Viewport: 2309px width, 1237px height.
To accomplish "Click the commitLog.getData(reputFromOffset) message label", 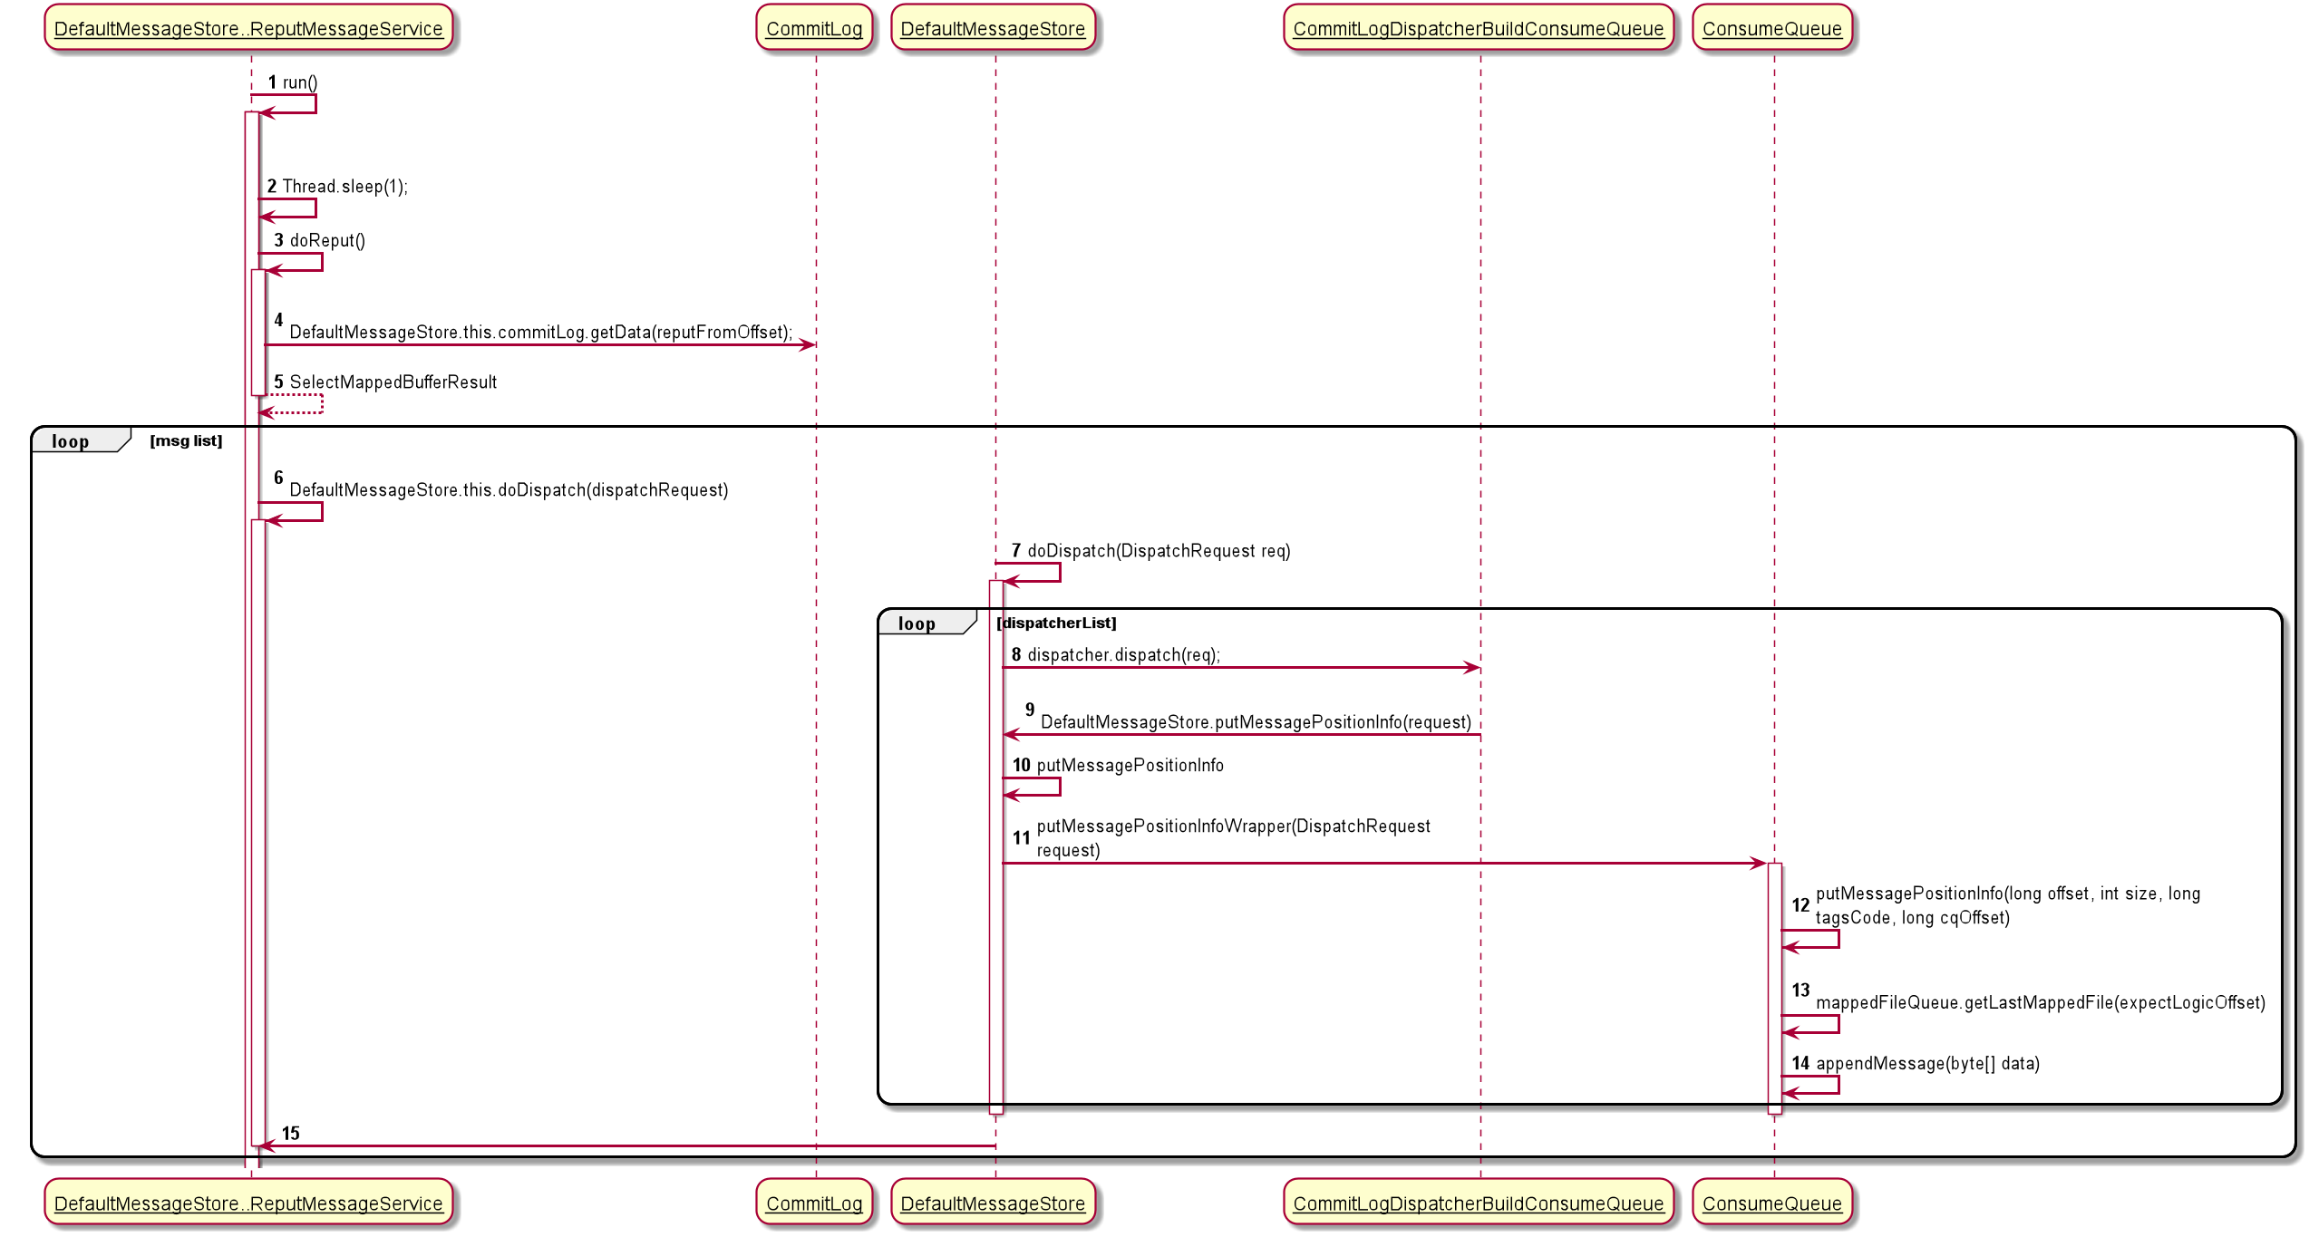I will coord(540,333).
